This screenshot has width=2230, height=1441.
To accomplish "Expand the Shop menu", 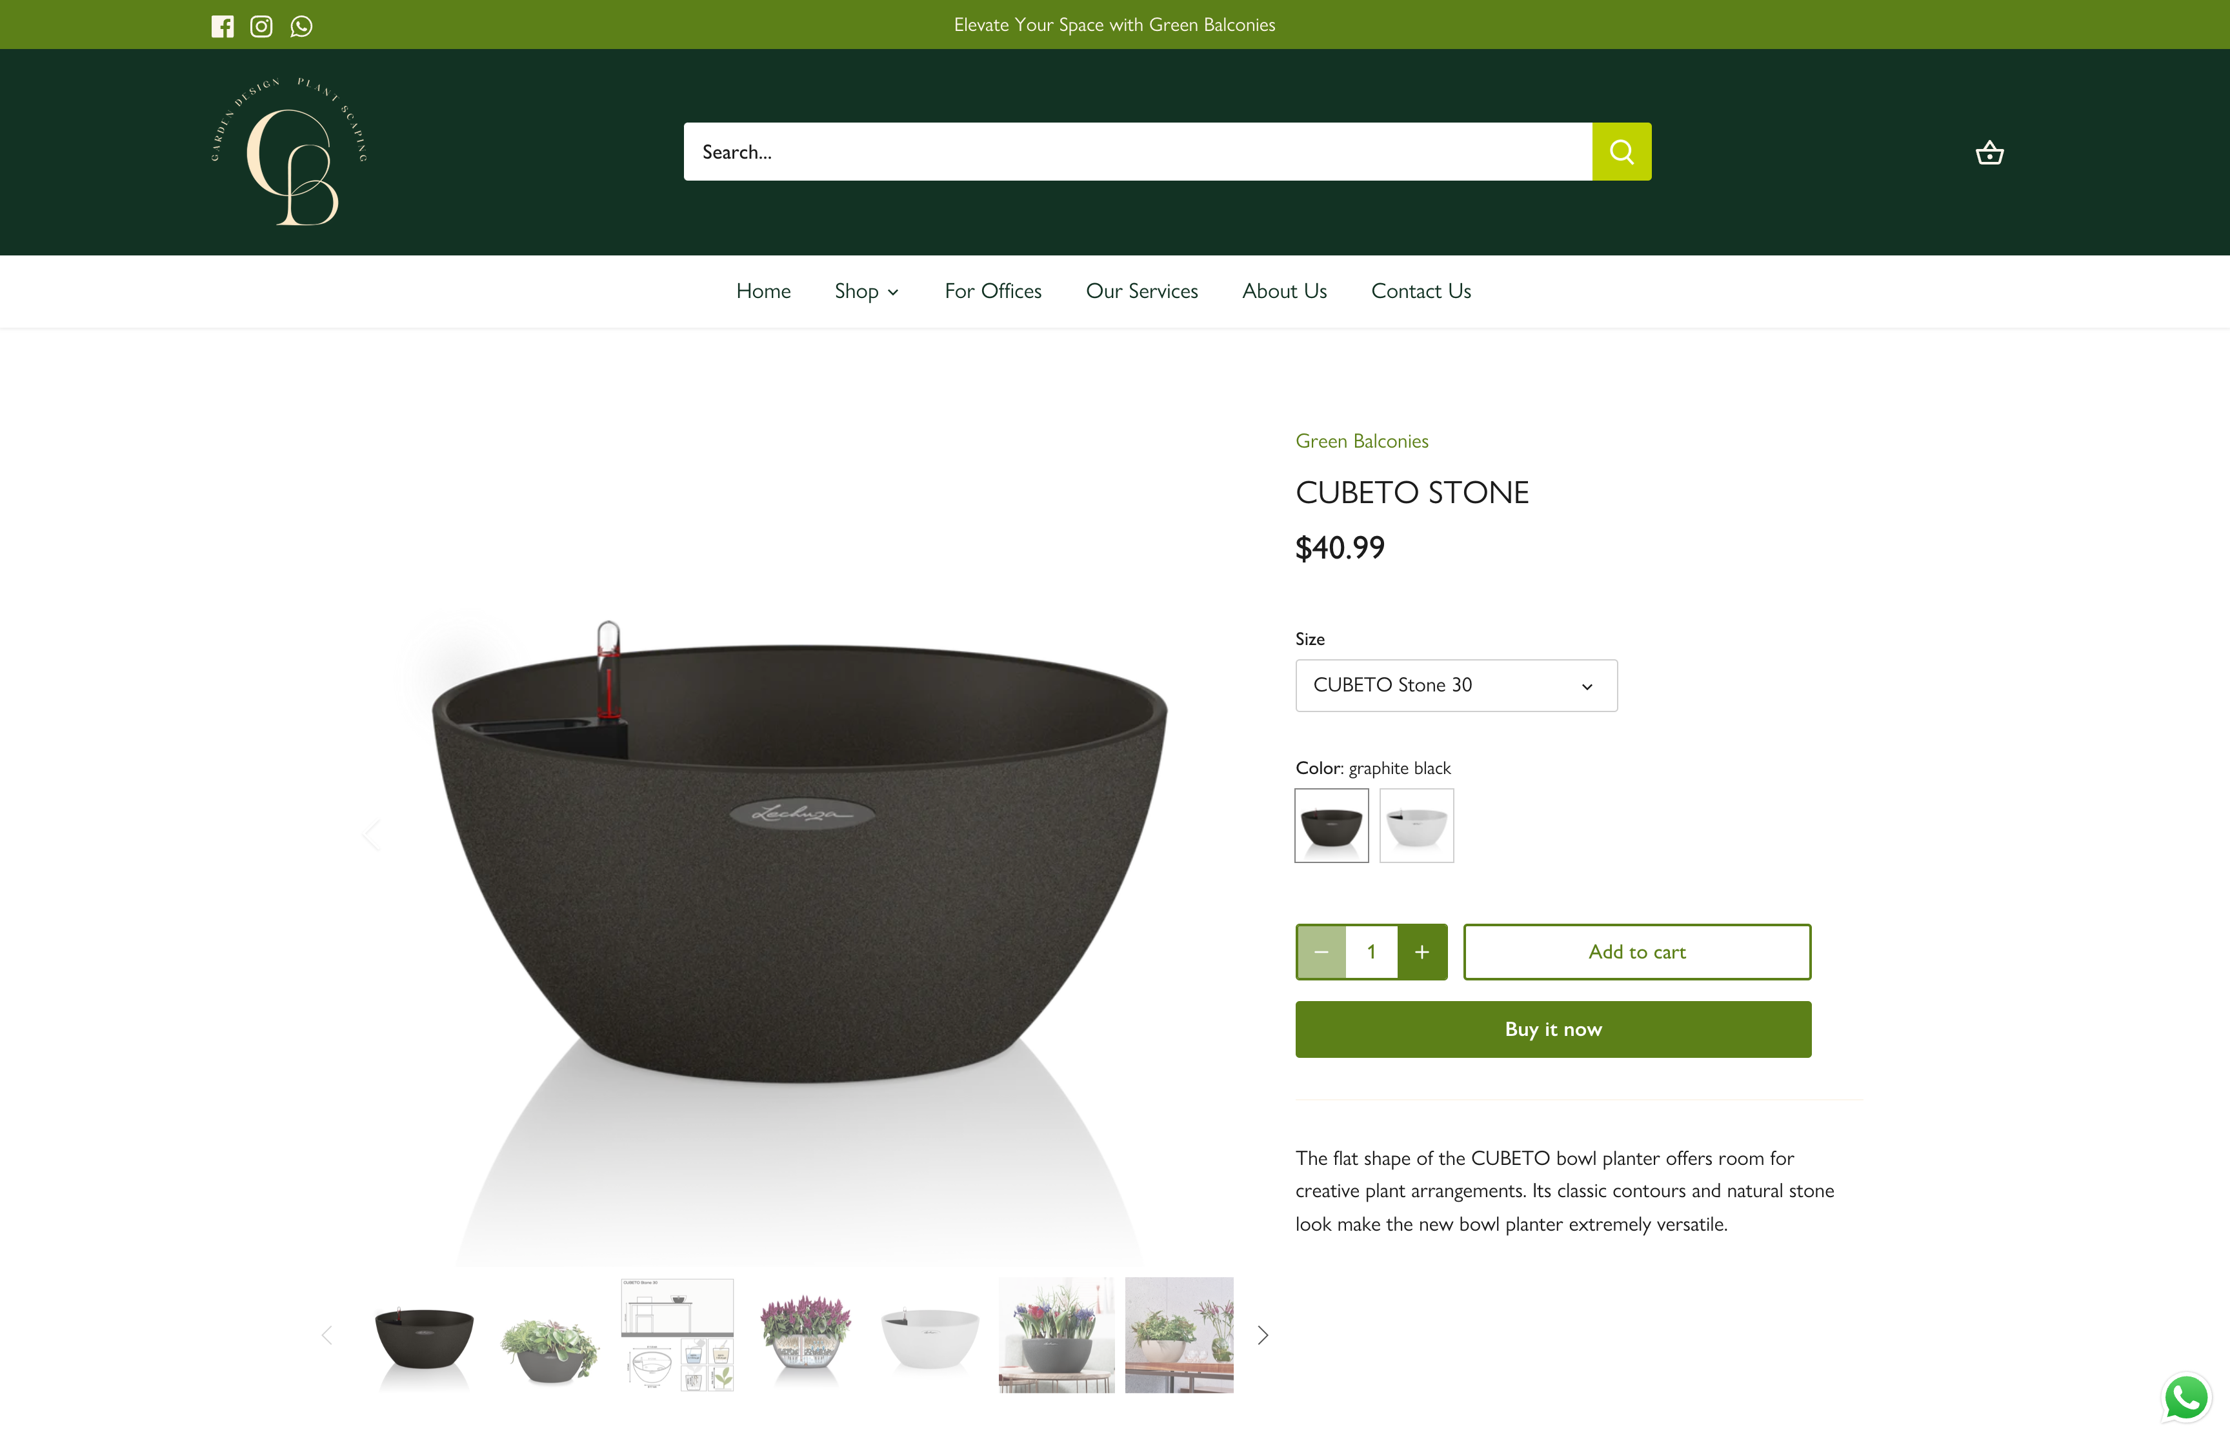I will tap(867, 291).
